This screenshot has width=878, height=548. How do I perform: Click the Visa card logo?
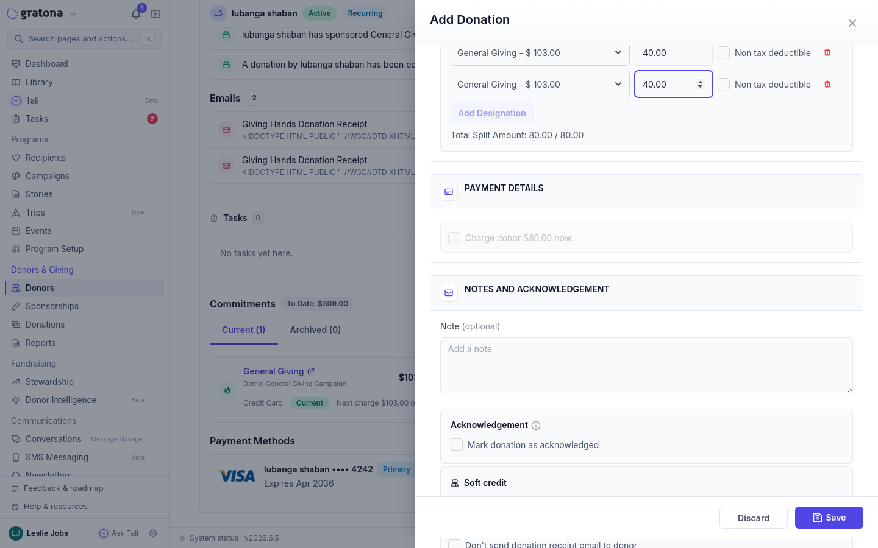click(x=237, y=476)
